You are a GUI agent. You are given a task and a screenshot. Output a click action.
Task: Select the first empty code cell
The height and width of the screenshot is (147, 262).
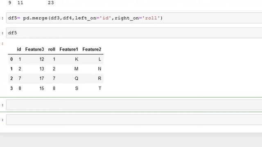(x=134, y=105)
